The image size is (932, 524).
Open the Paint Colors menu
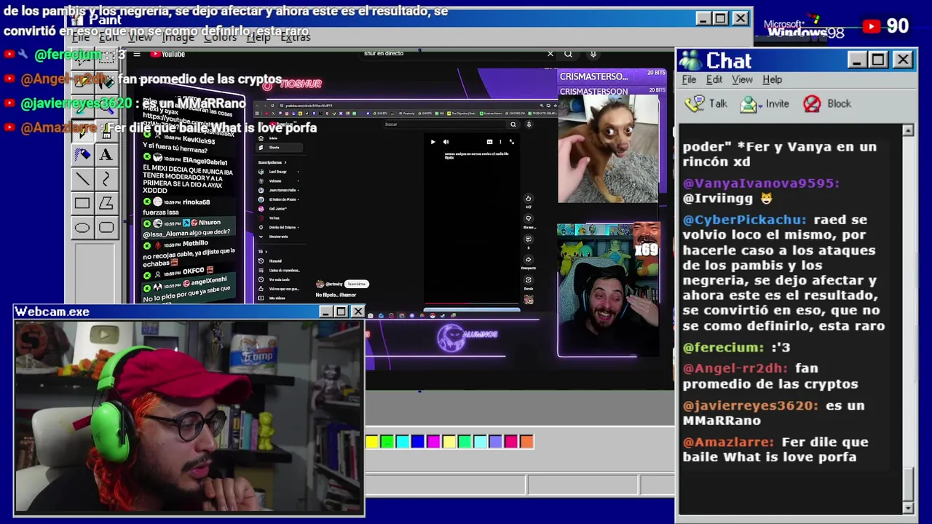220,37
